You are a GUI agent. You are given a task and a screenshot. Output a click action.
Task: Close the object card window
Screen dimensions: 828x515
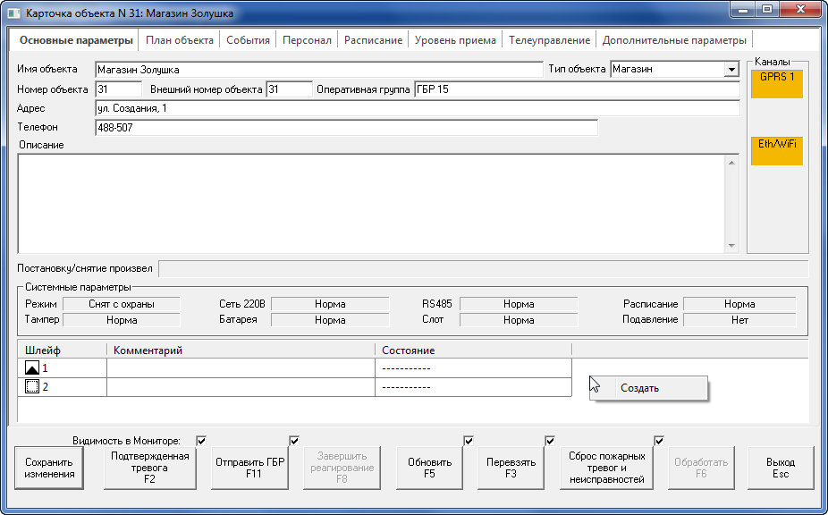800,10
